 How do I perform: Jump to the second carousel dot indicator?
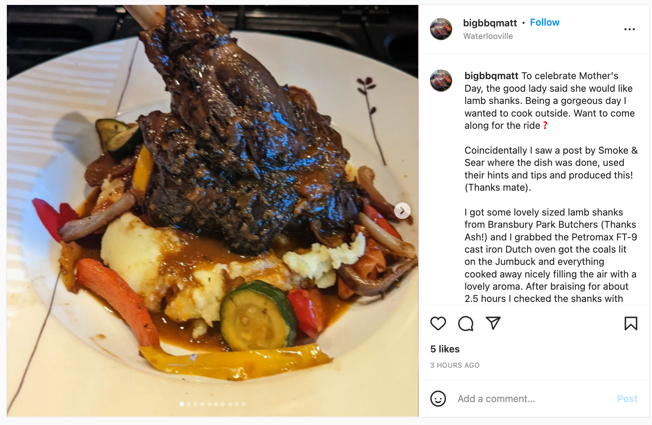coord(188,404)
